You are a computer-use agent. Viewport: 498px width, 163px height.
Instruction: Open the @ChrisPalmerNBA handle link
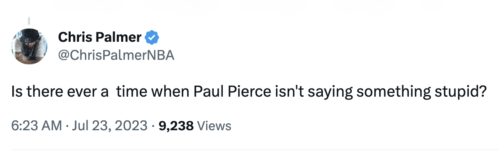[x=116, y=55]
